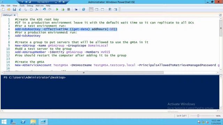Viewport: 223px width, 125px height.
Task: Run script with green play icon
Action: (x=57, y=9)
